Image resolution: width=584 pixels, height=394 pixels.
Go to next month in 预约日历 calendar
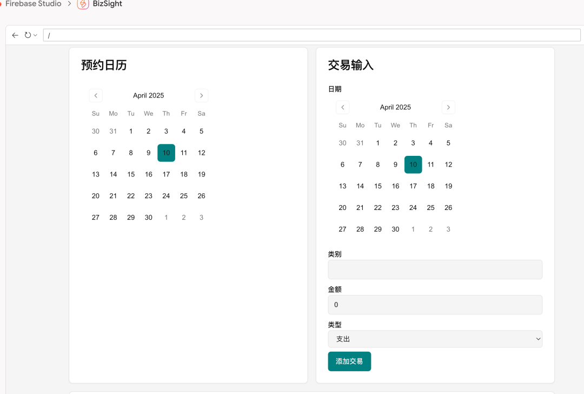point(201,95)
